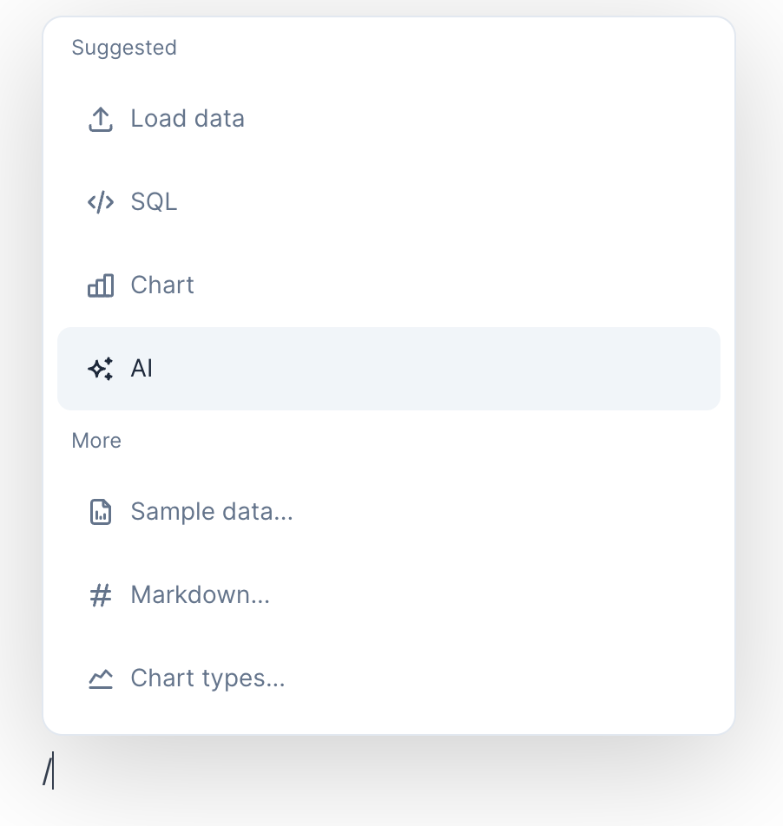Click the upload arrow icon for Load data
The width and height of the screenshot is (783, 826).
[101, 119]
